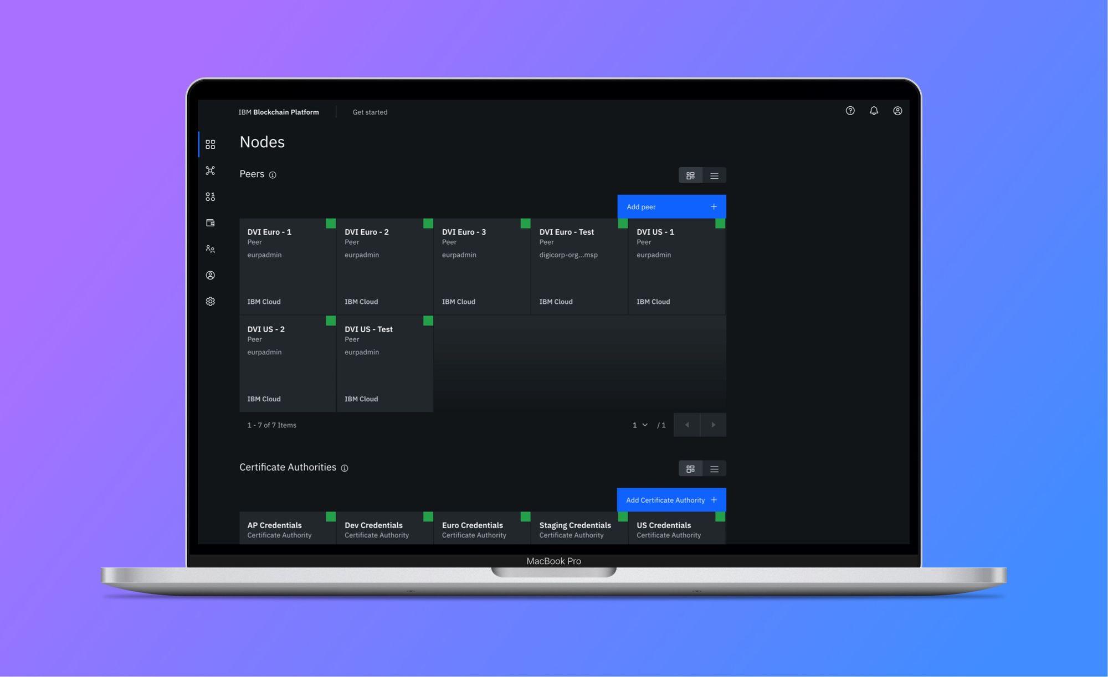Toggle list view for Certificate Authorities

click(x=714, y=467)
